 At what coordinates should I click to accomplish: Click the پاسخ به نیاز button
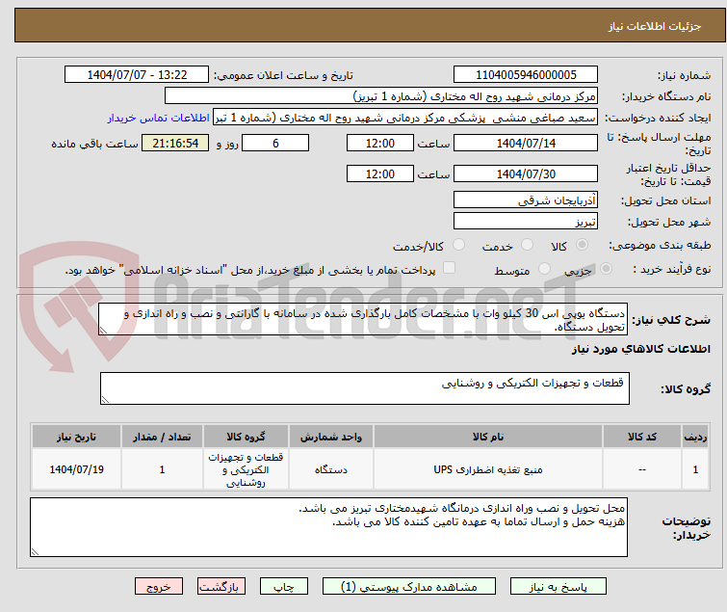[558, 587]
